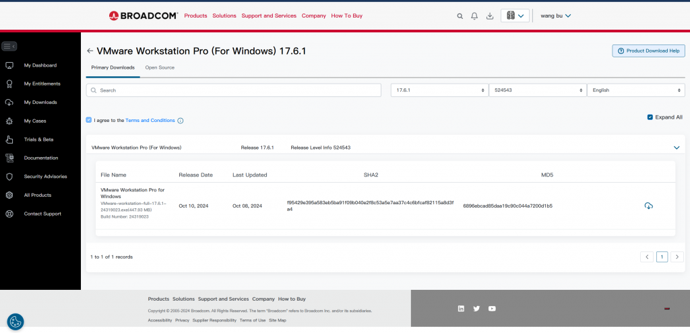Open My Entitlements in sidebar
690x333 pixels.
[x=42, y=84]
